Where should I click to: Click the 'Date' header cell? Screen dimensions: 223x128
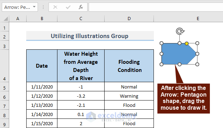click(42, 66)
